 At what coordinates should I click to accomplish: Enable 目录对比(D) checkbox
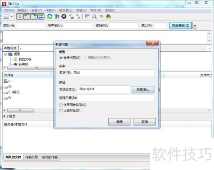click(x=61, y=111)
